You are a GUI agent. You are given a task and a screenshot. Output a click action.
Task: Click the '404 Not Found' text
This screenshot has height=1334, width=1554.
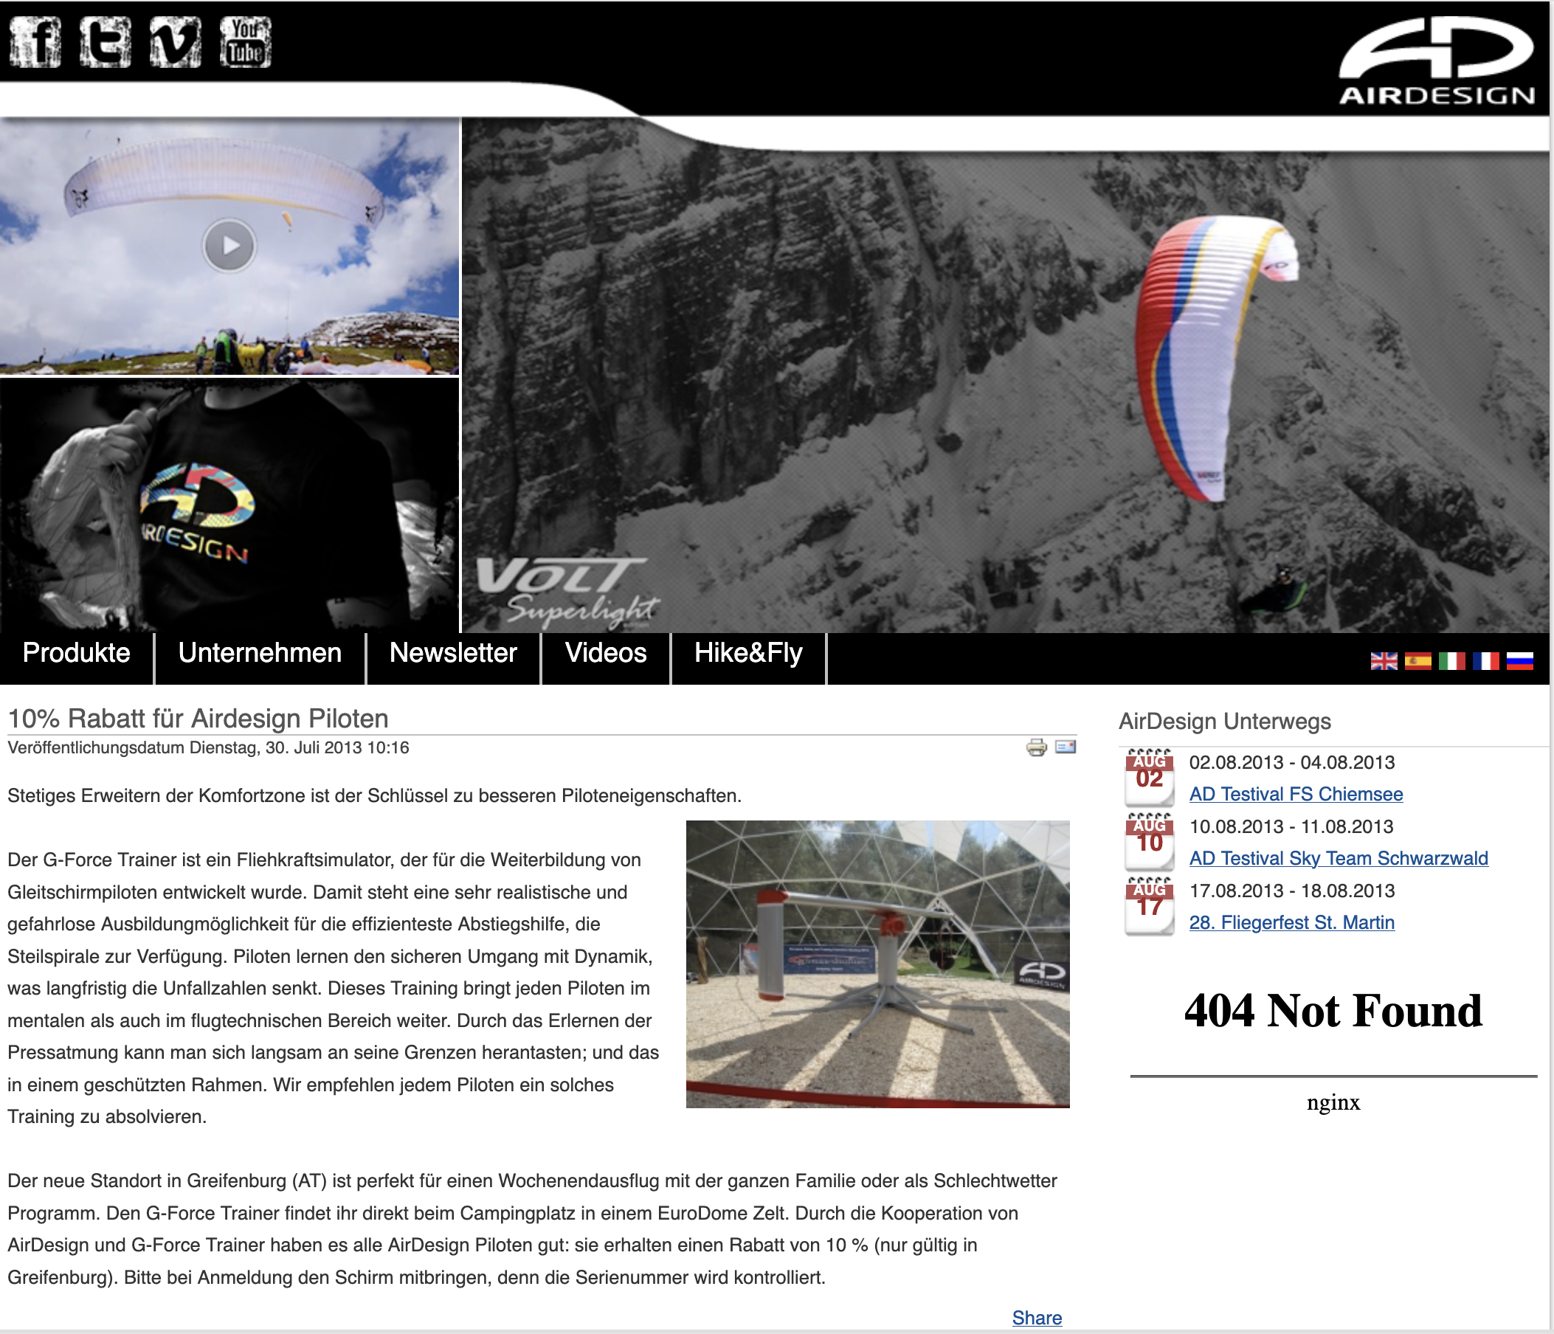1333,1011
